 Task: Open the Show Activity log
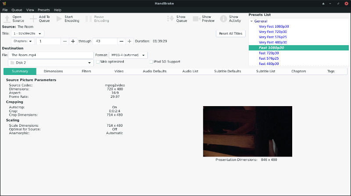223,19
